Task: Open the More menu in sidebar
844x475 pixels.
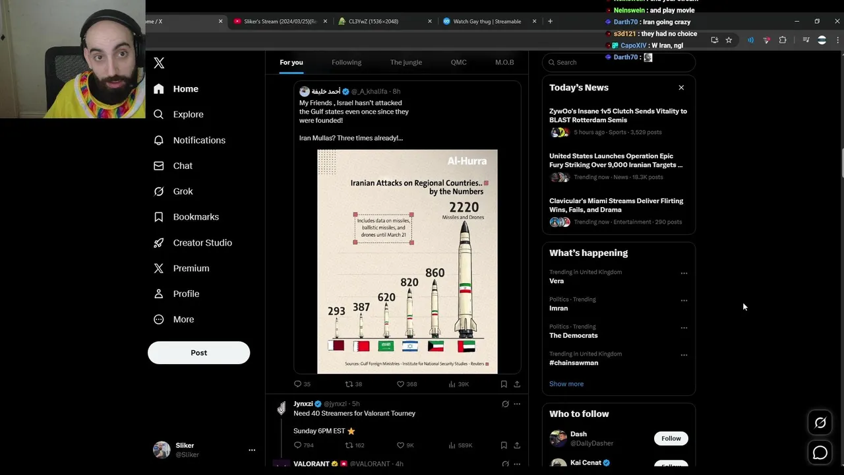Action: click(174, 319)
